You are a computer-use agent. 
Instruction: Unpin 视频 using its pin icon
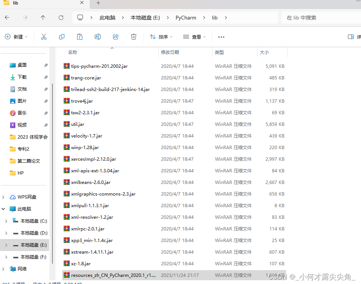click(46, 125)
